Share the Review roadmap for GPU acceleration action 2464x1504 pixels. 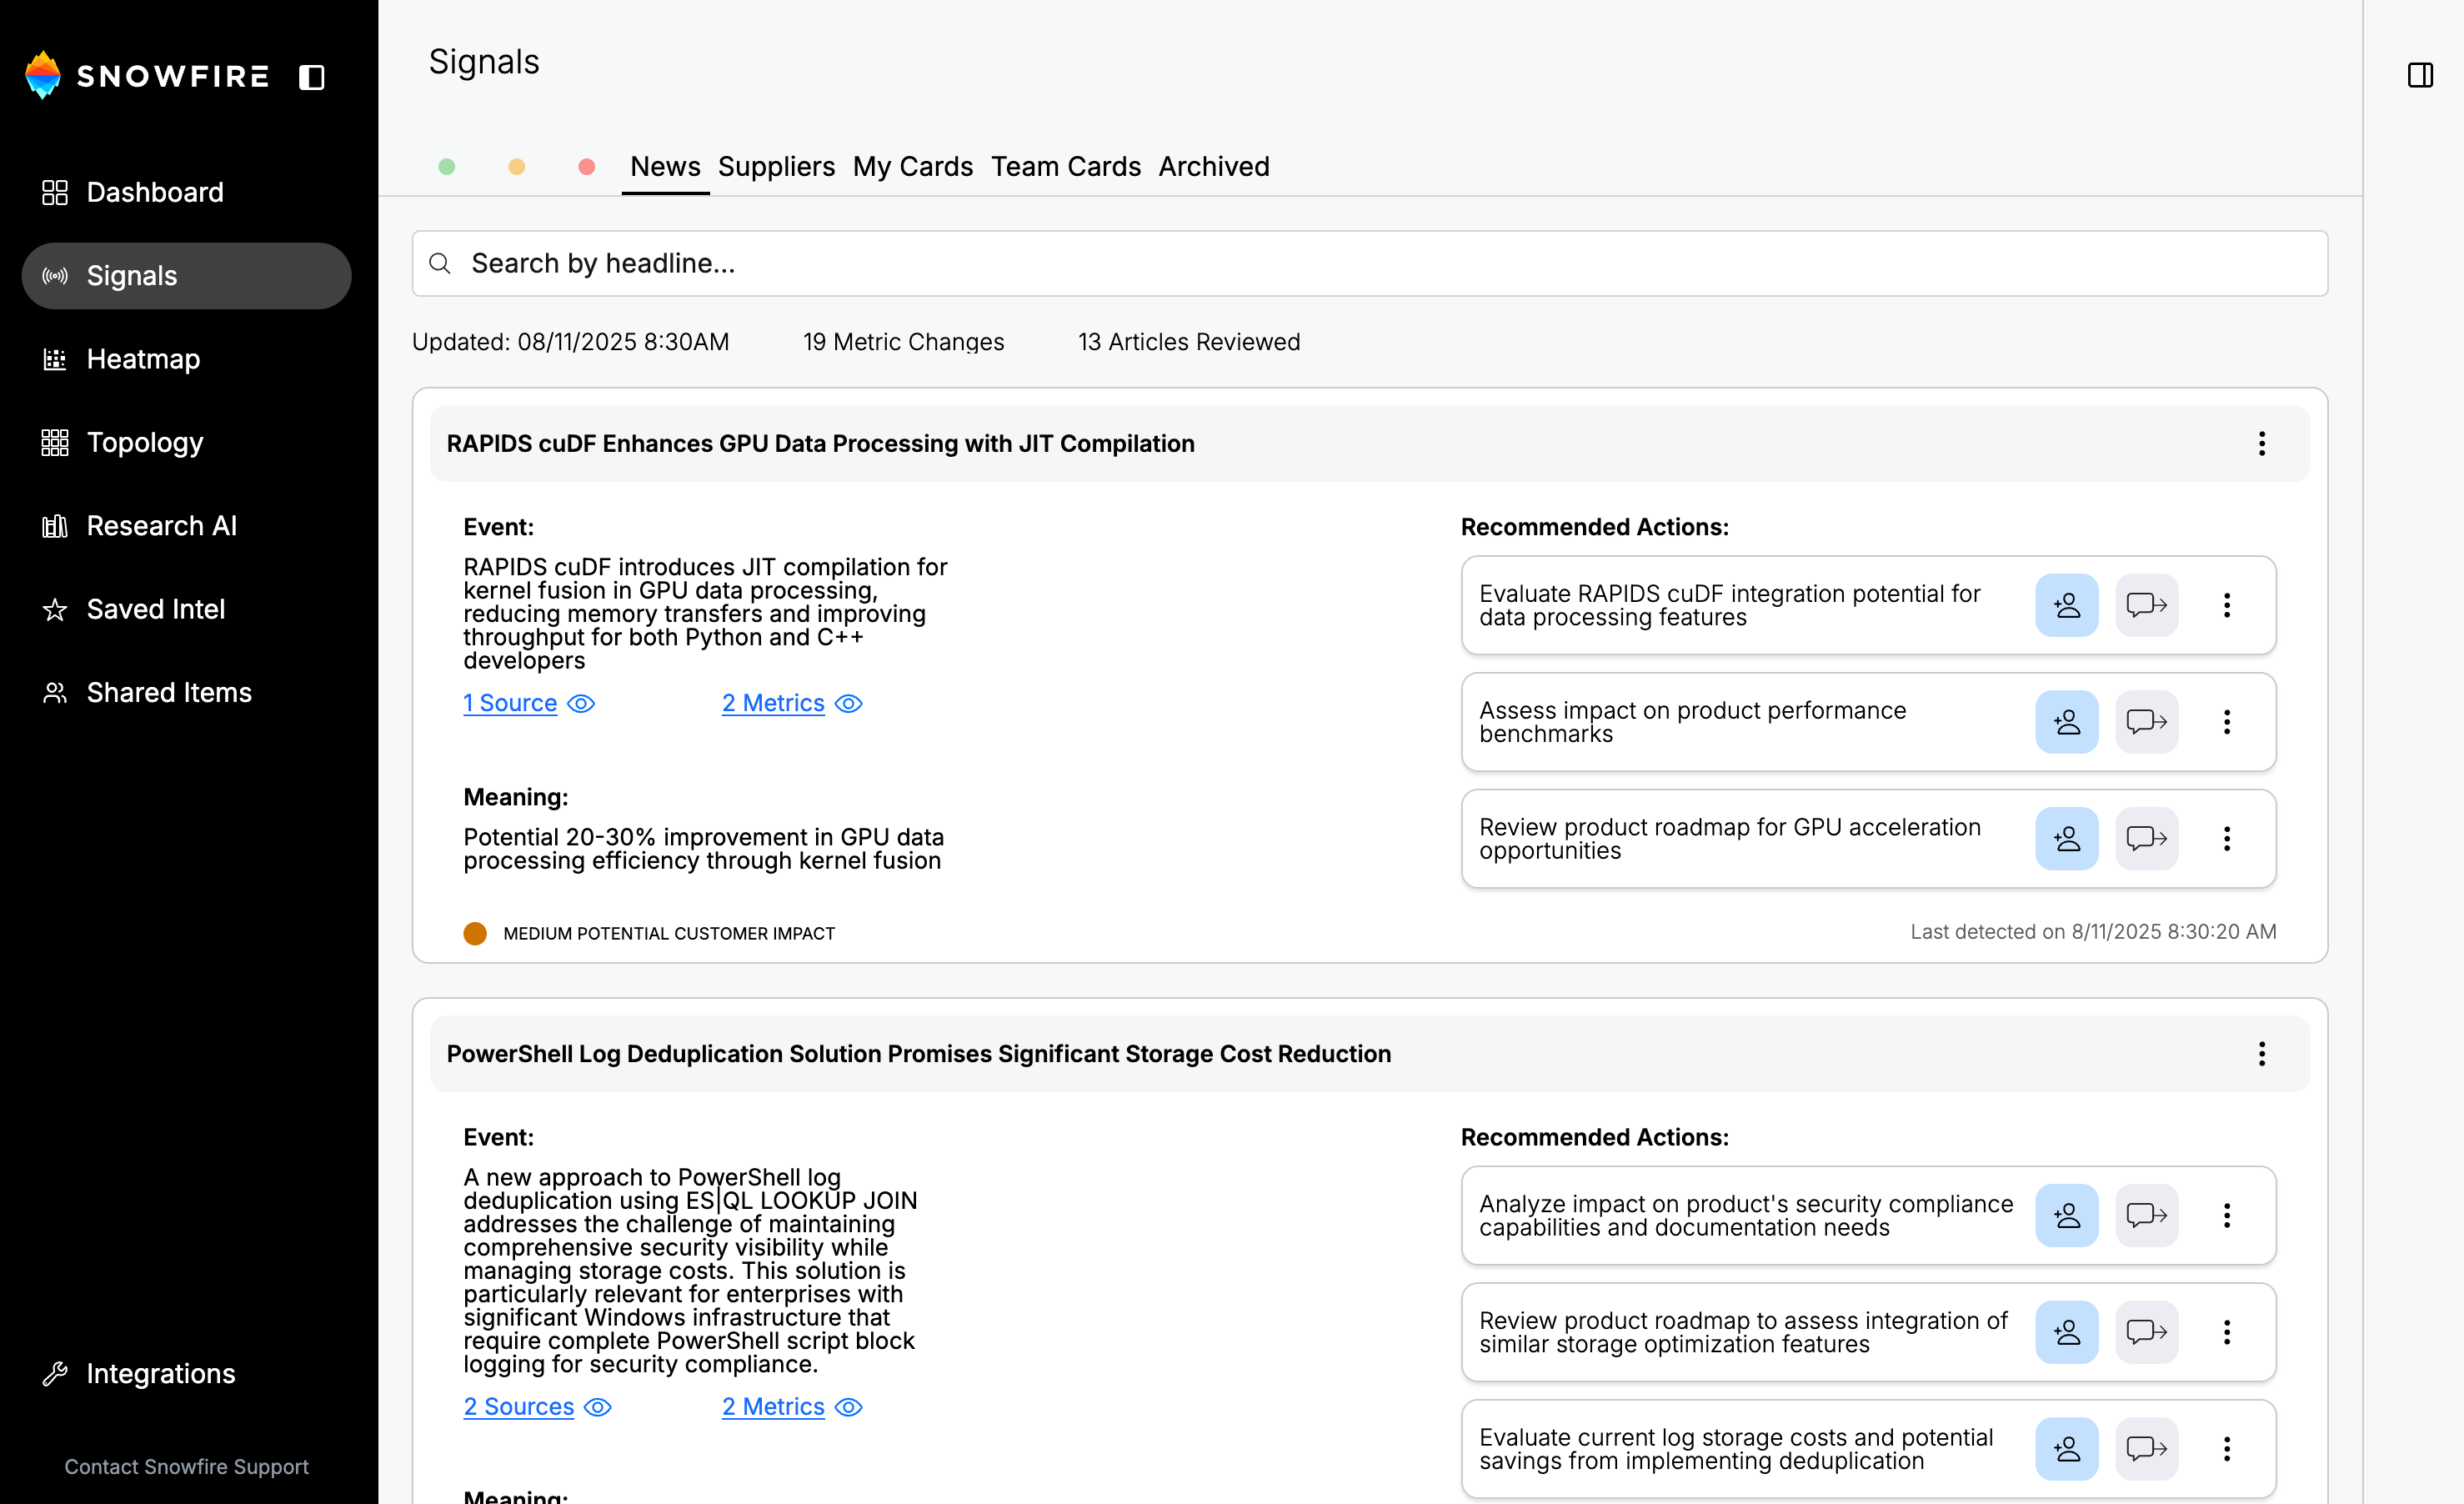point(2146,839)
